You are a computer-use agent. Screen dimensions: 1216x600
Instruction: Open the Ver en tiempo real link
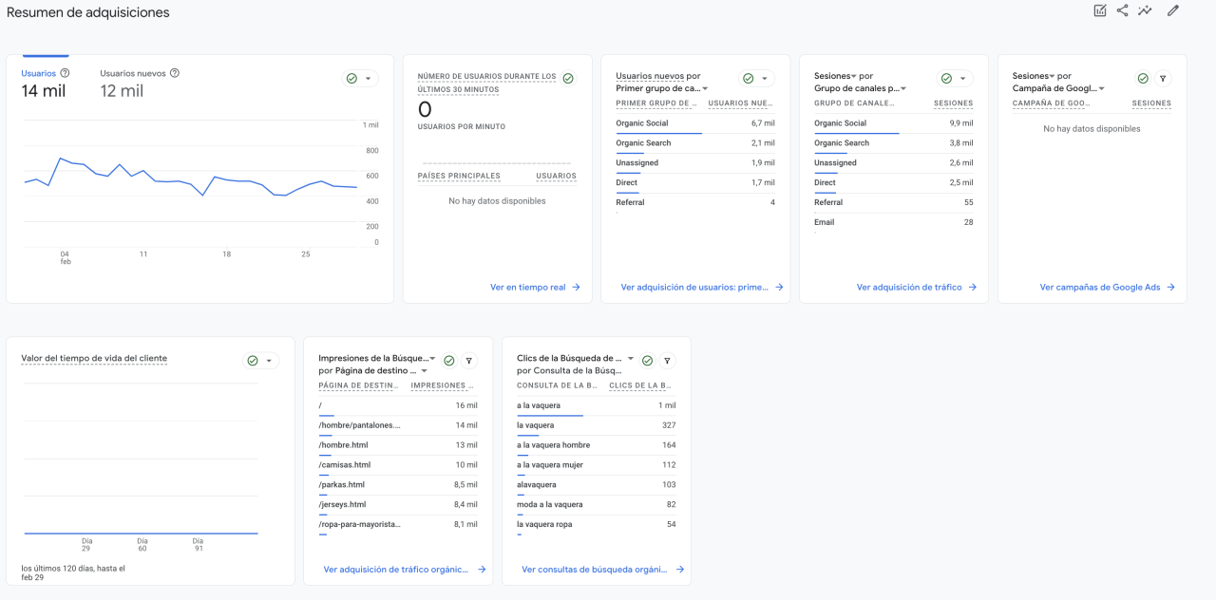tap(535, 287)
